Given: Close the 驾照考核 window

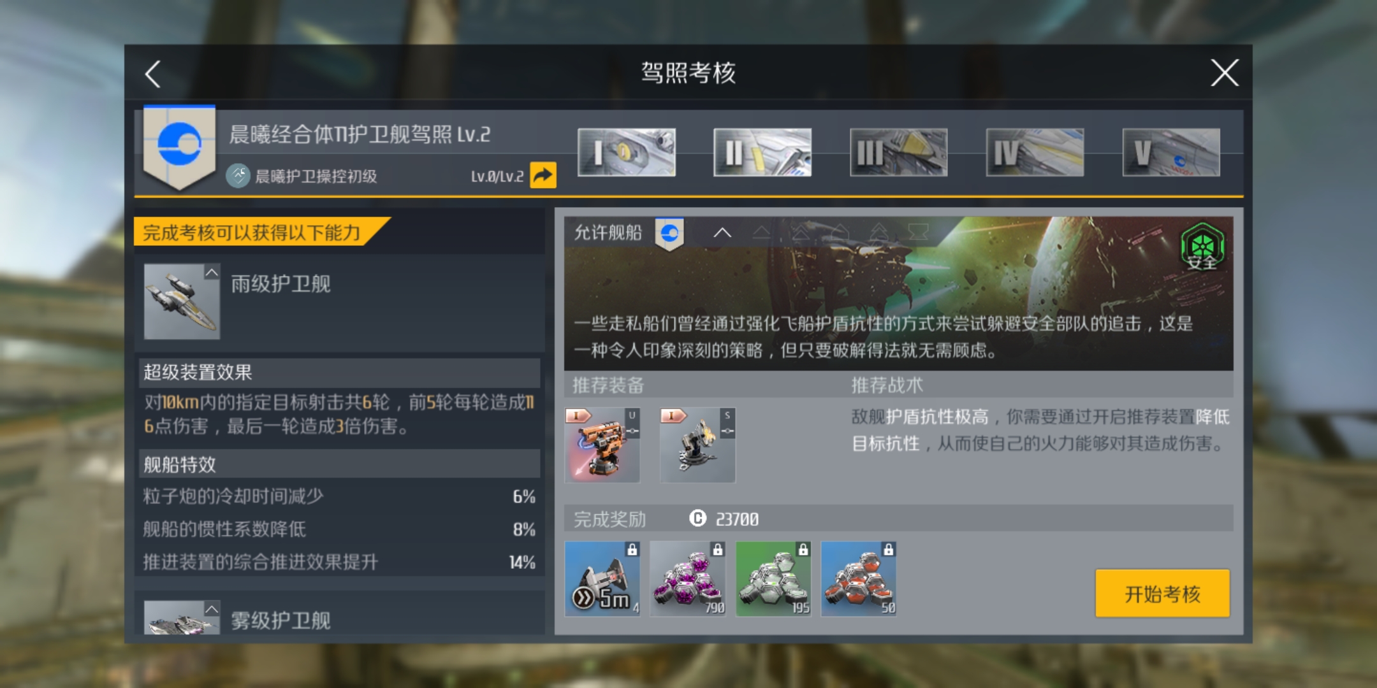Looking at the screenshot, I should (1225, 73).
